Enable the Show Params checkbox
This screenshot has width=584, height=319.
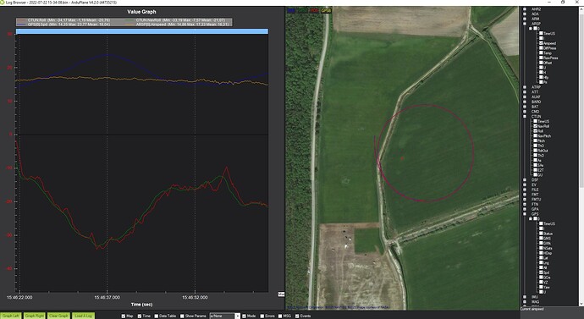click(x=182, y=316)
